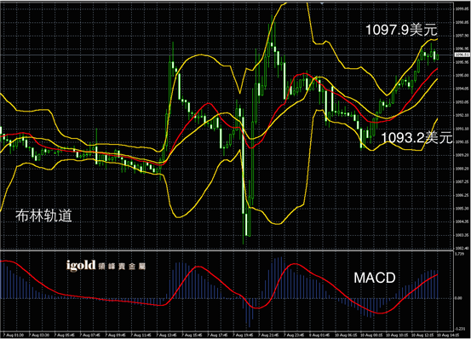Screen dimensions: 471x339
Task: Select the 布林轨道 Bollinger band label
Action: point(43,215)
